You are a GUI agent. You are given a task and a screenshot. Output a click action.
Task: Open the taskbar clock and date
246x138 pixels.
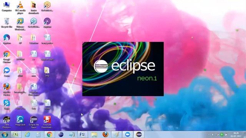(x=236, y=135)
